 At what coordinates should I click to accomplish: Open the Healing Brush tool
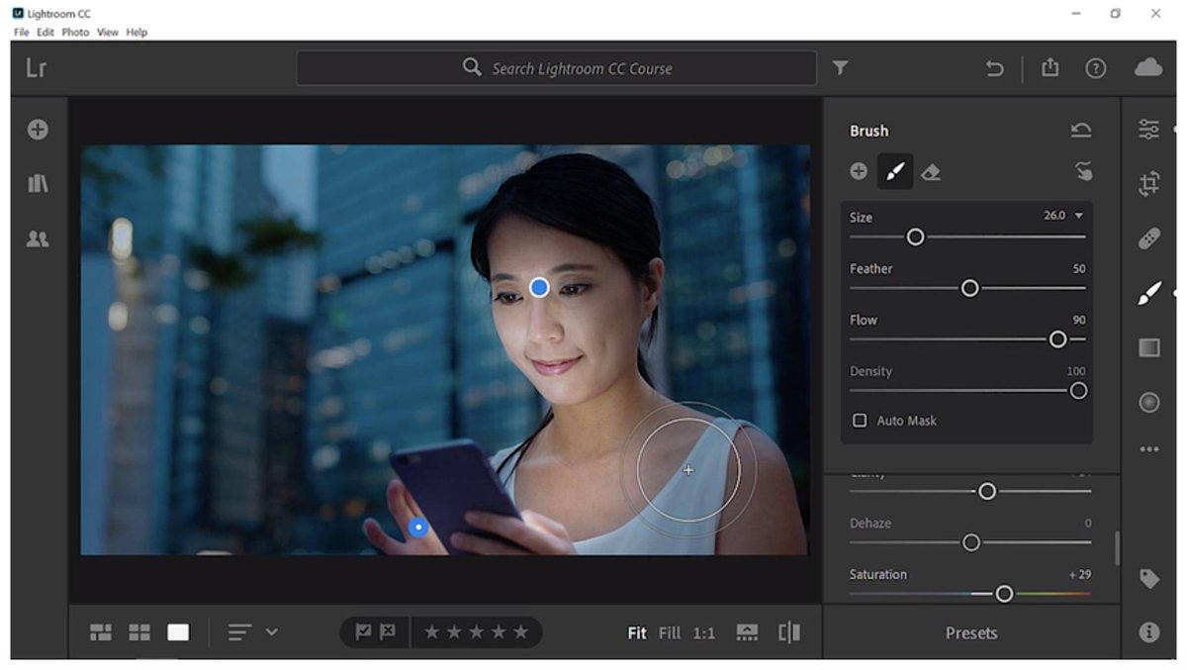(x=1148, y=238)
